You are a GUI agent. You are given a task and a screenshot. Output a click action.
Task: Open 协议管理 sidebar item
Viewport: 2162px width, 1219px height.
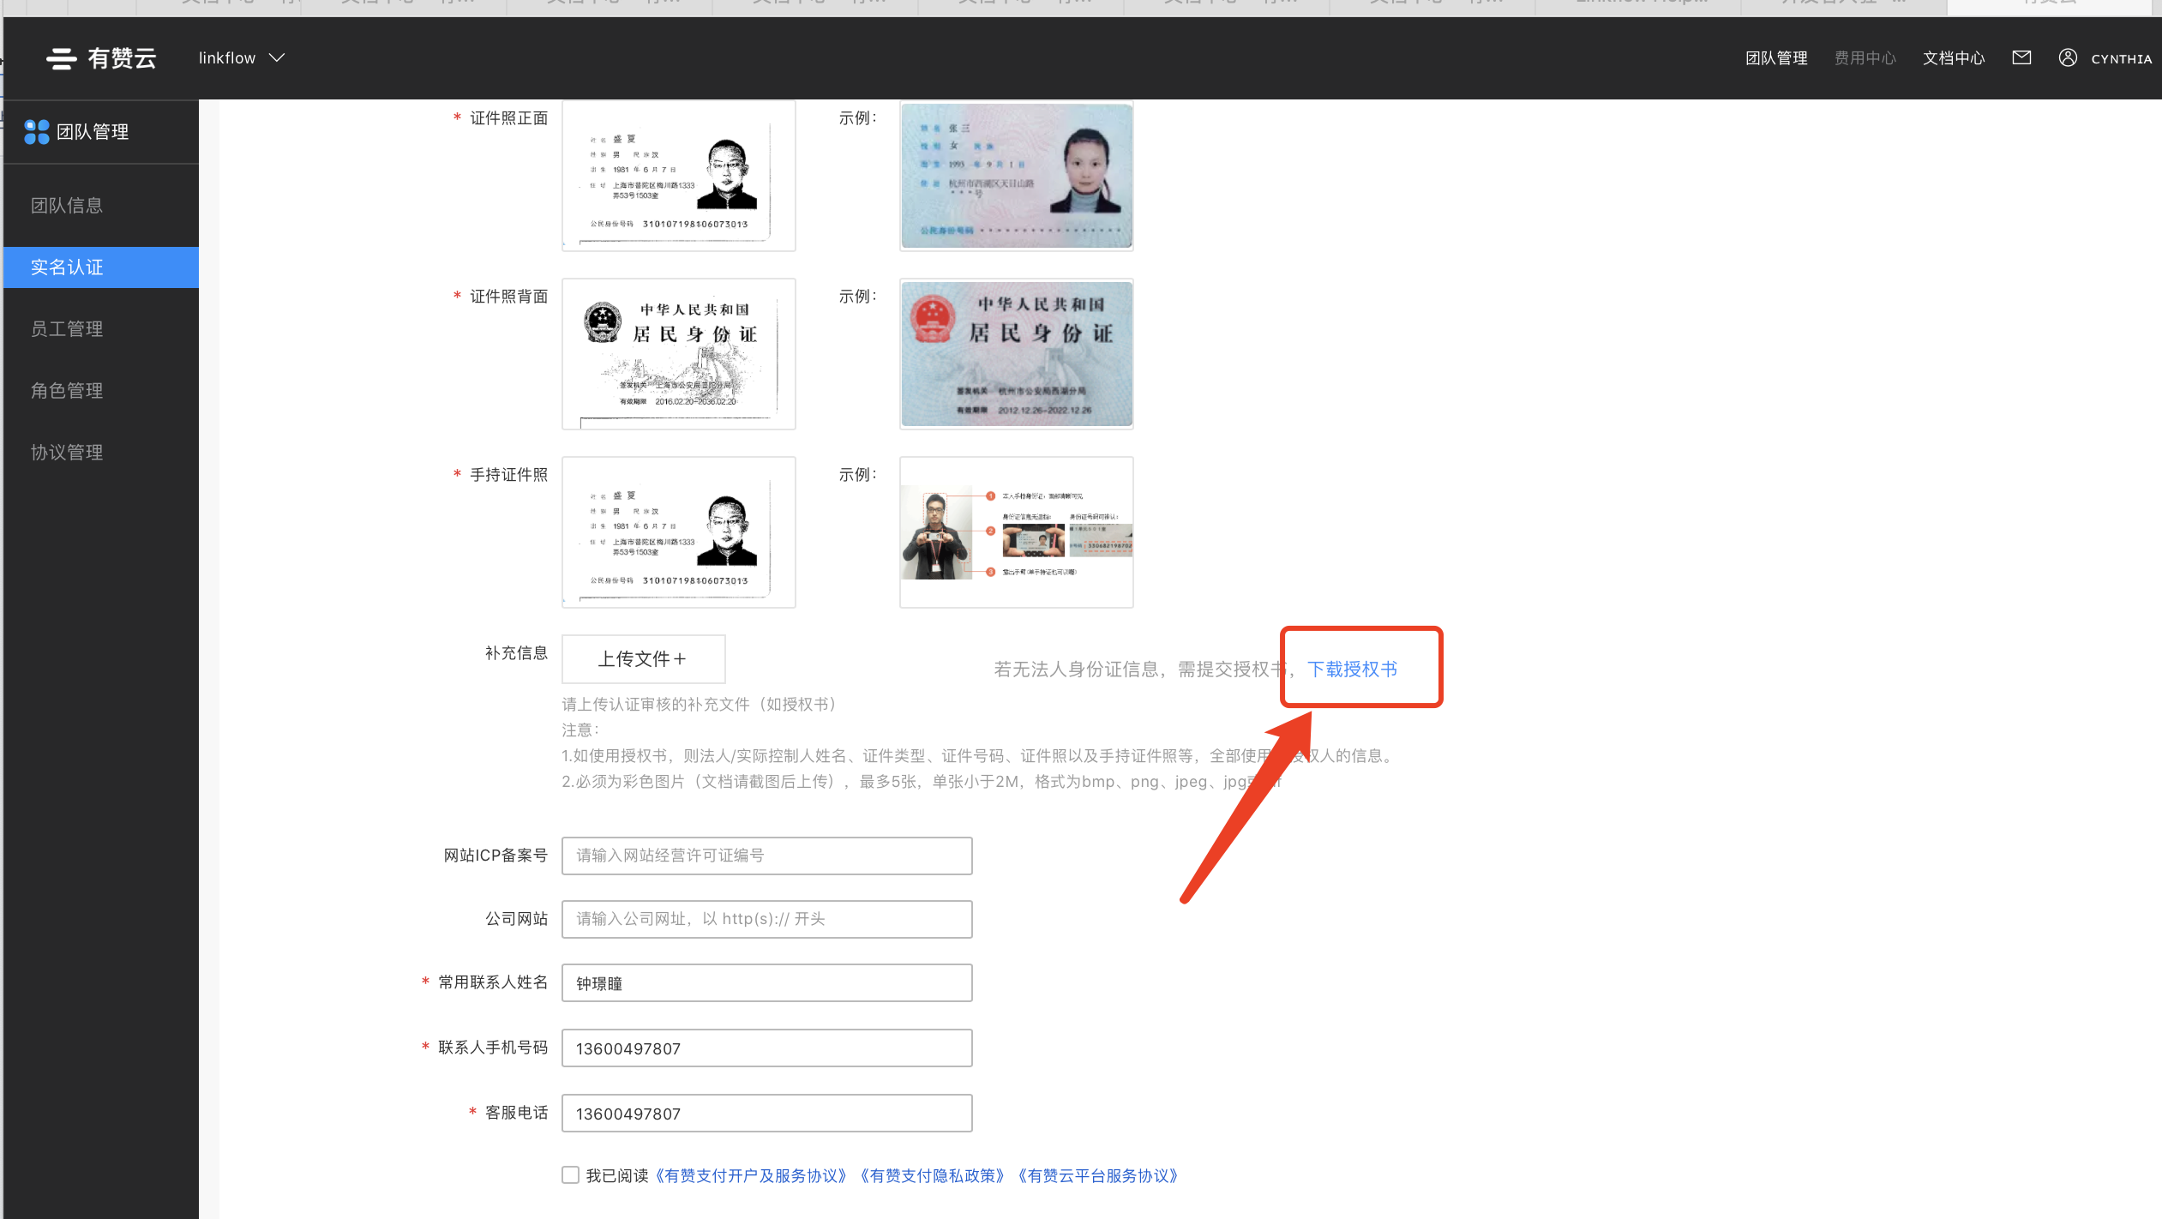[67, 453]
